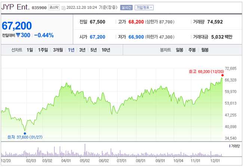Click the 전일 value 67,500
Image resolution: width=243 pixels, height=167 pixels.
click(x=98, y=22)
